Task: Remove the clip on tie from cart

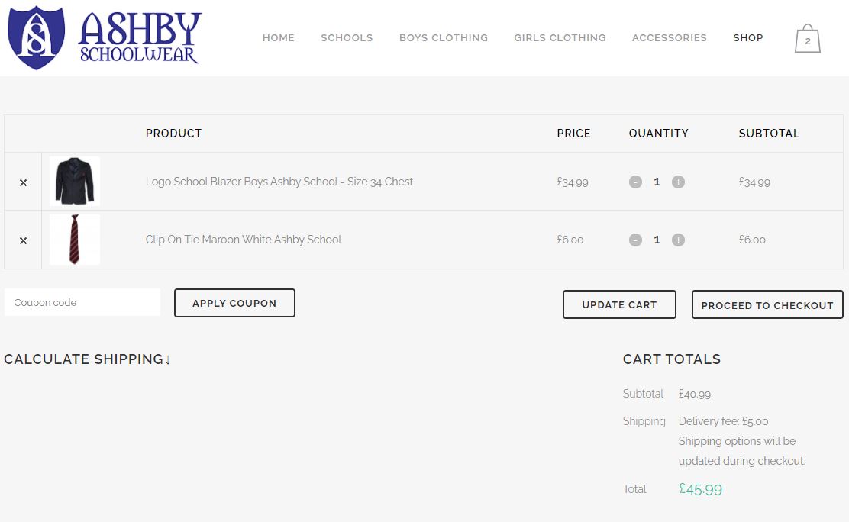Action: 23,240
